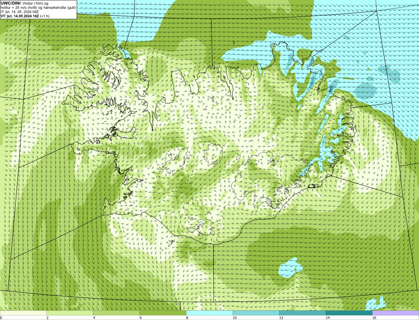The width and height of the screenshot is (419, 320).
Task: Click the 6–8 m/s dark green legend swatch
Action: (x=163, y=313)
